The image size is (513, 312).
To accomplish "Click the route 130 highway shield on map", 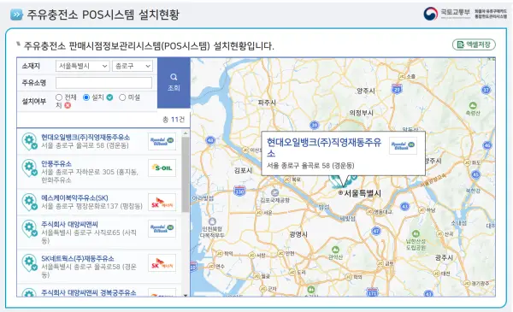I will coord(239,191).
